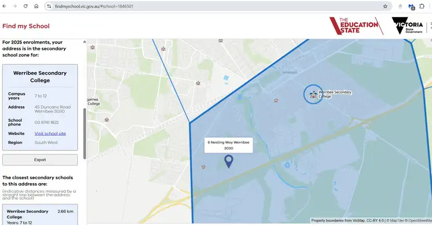Click the browser back arrow
The width and height of the screenshot is (432, 225).
click(x=4, y=6)
